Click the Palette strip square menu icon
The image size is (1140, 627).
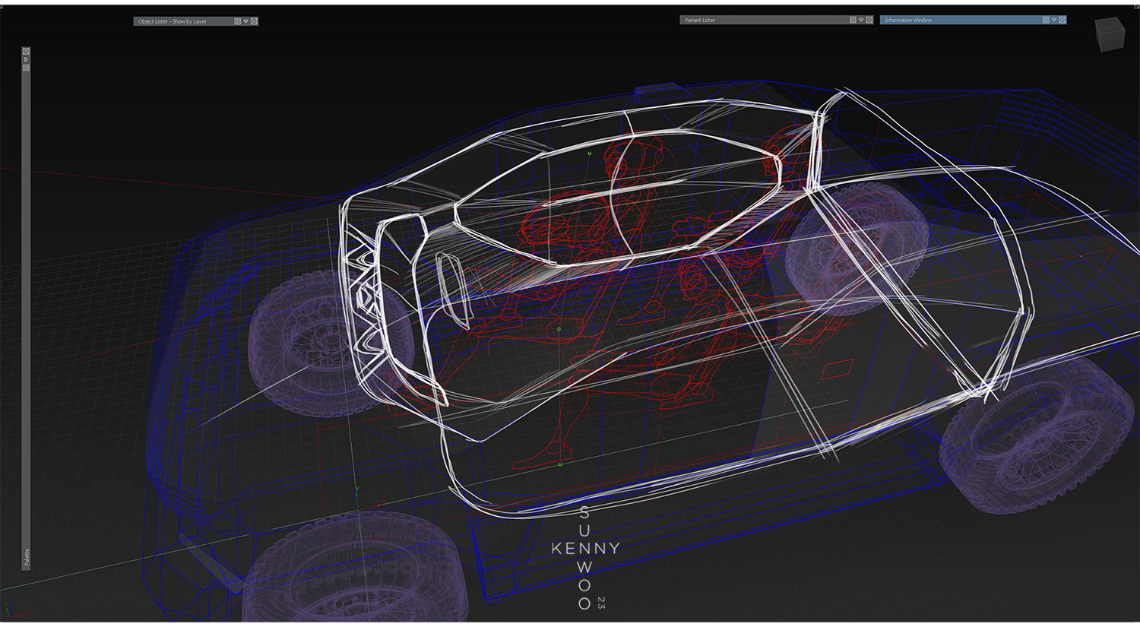point(26,68)
